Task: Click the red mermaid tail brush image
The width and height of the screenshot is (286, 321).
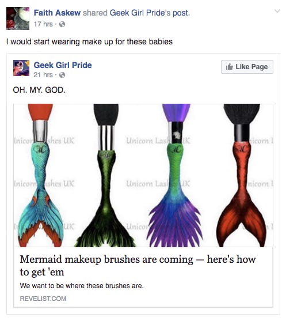Action: (x=242, y=175)
